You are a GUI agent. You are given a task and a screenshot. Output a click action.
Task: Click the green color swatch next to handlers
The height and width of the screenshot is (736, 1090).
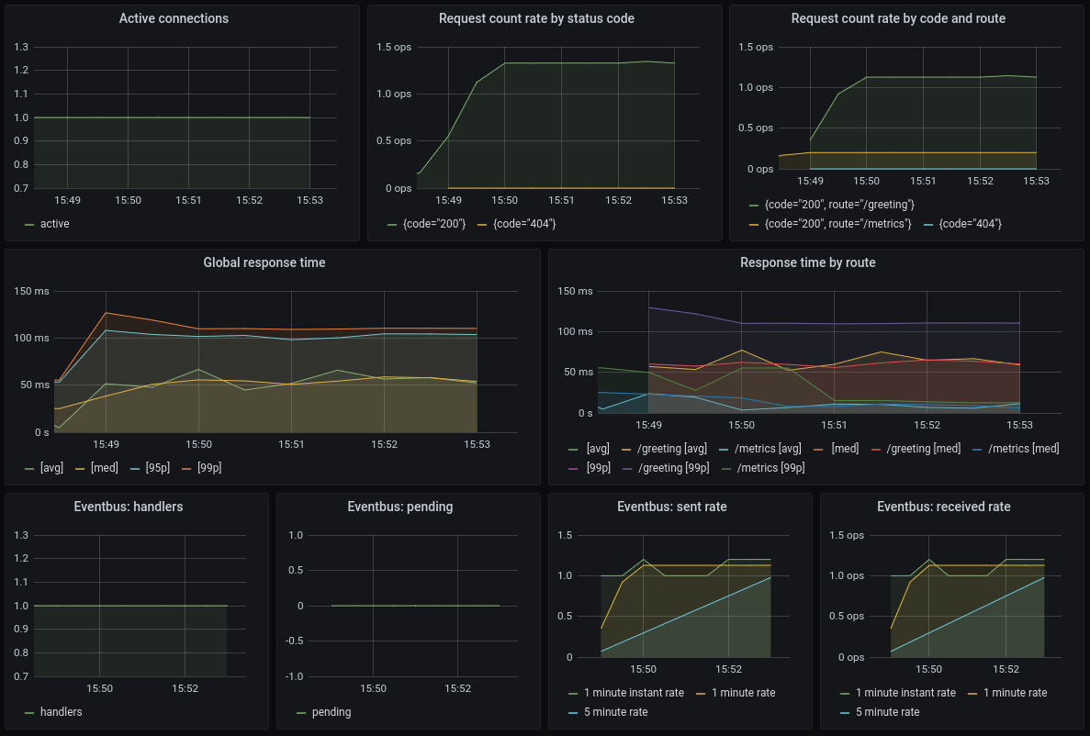click(29, 712)
